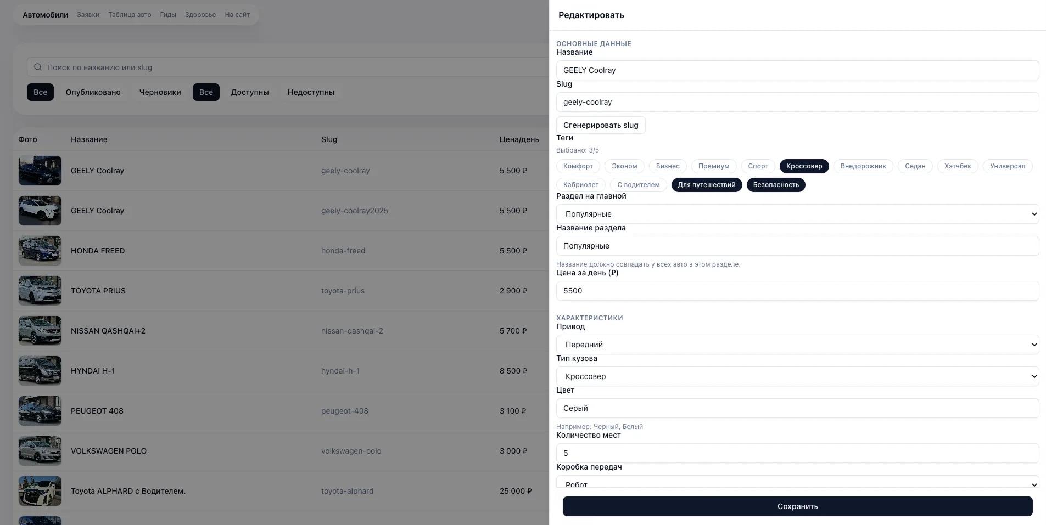The height and width of the screenshot is (525, 1046).
Task: Toggle the Кабриолет tag
Action: point(581,185)
